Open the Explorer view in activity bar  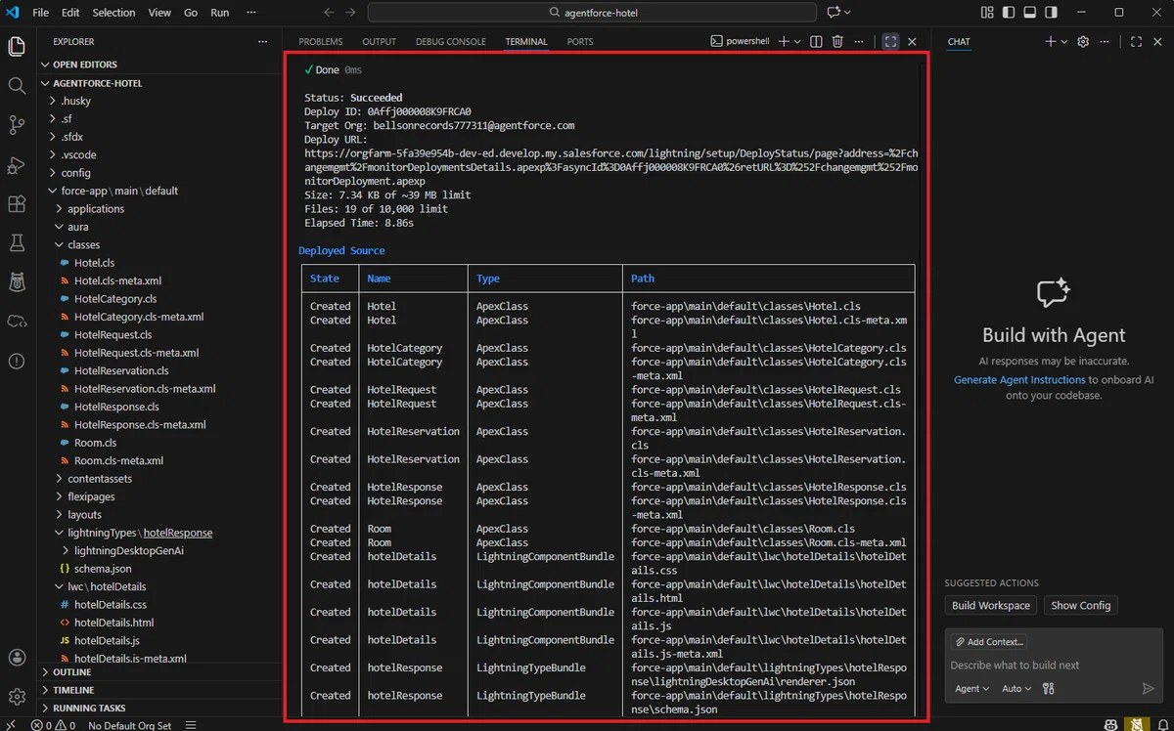(x=17, y=46)
